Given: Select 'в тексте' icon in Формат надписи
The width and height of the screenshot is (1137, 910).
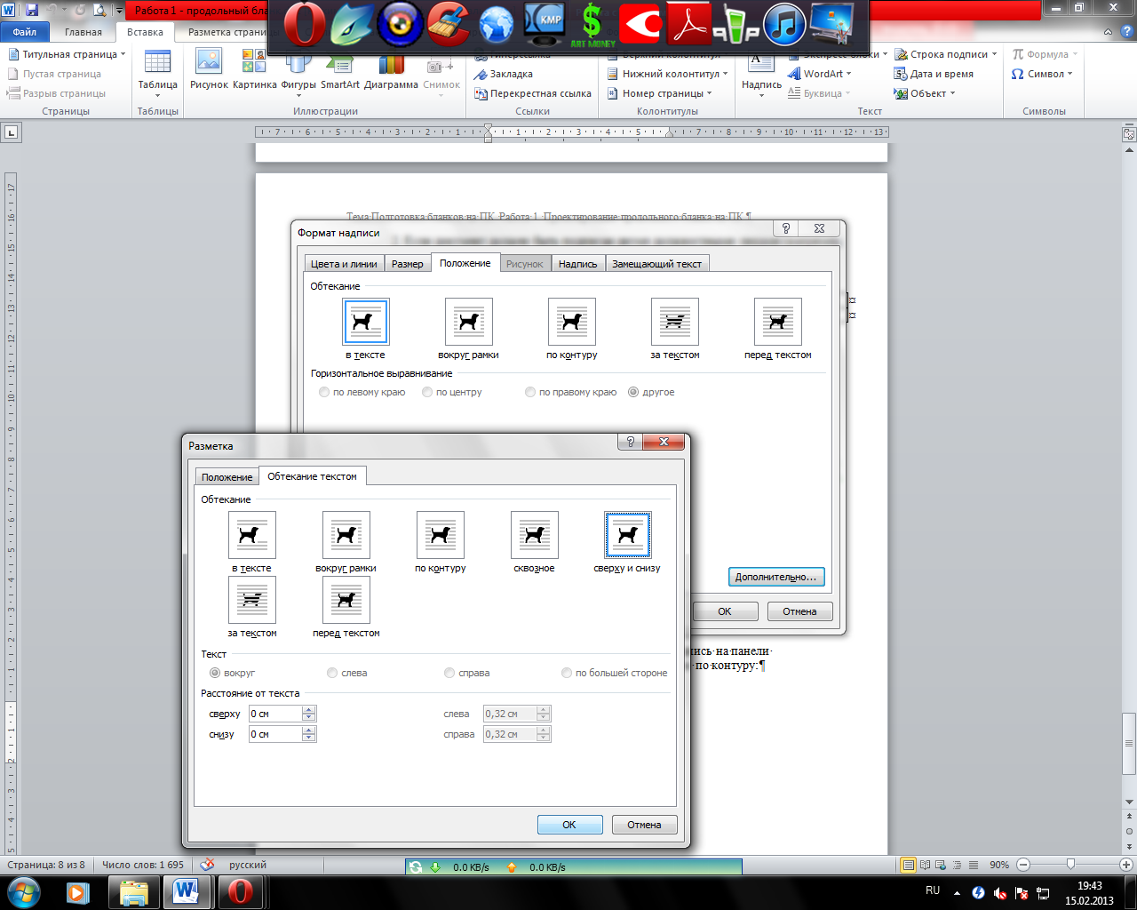Looking at the screenshot, I should [x=366, y=322].
